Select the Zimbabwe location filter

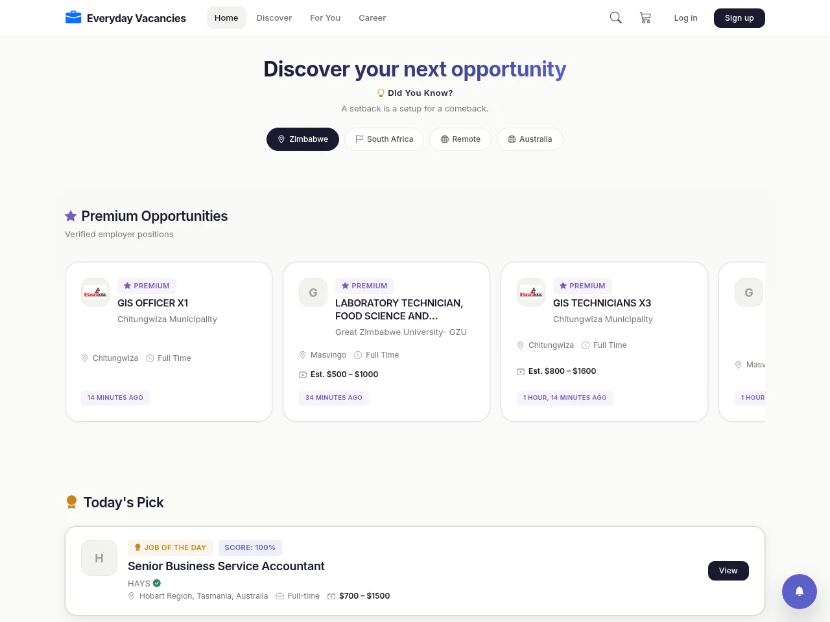pos(303,139)
